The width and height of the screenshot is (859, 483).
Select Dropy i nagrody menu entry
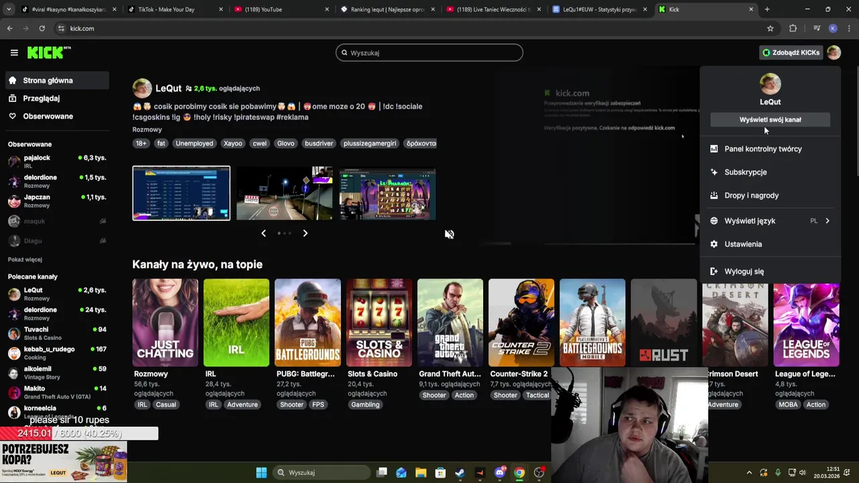(x=770, y=195)
